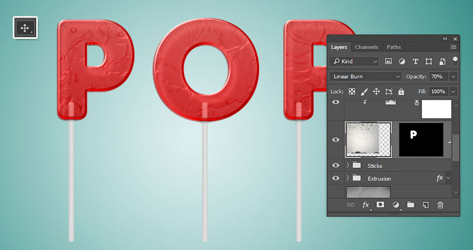Click the mask link icon on adjustment layer

click(417, 103)
